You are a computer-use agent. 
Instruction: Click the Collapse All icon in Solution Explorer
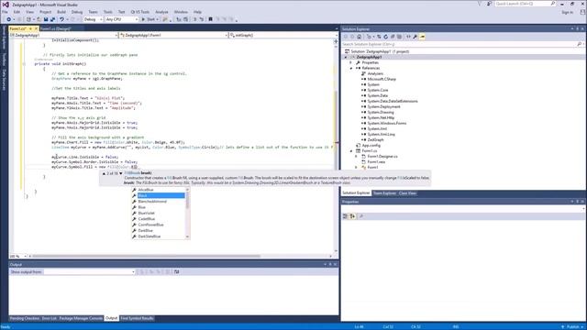(393, 37)
